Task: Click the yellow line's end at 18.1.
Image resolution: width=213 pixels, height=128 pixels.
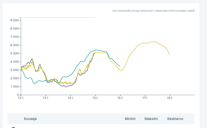Action: 170,54
